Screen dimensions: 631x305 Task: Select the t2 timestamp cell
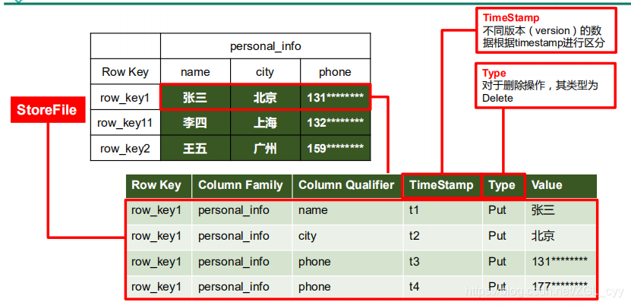point(443,236)
